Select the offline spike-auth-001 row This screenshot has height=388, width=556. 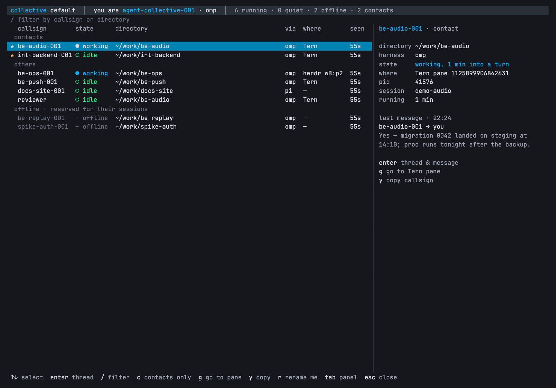click(189, 127)
